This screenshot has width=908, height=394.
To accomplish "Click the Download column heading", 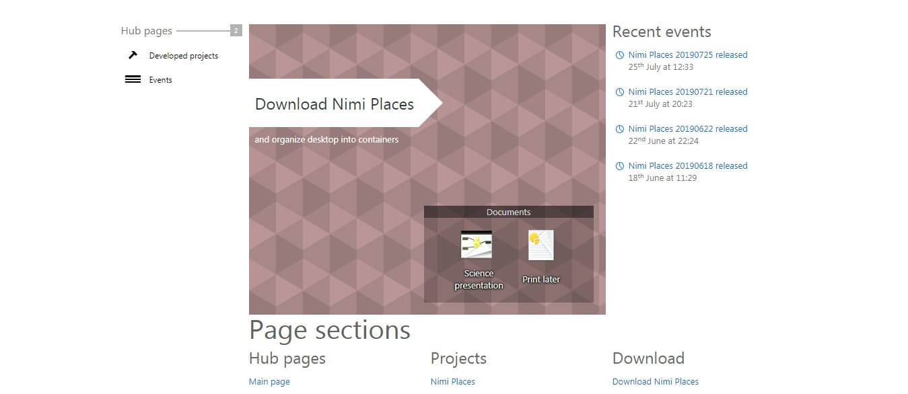I will (x=648, y=358).
